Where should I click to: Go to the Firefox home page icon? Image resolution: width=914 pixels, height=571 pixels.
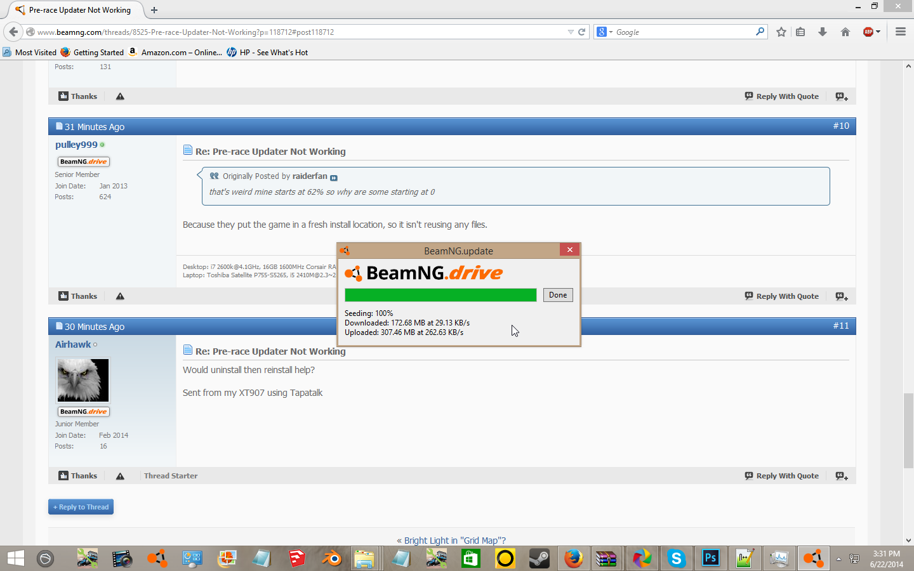tap(845, 32)
